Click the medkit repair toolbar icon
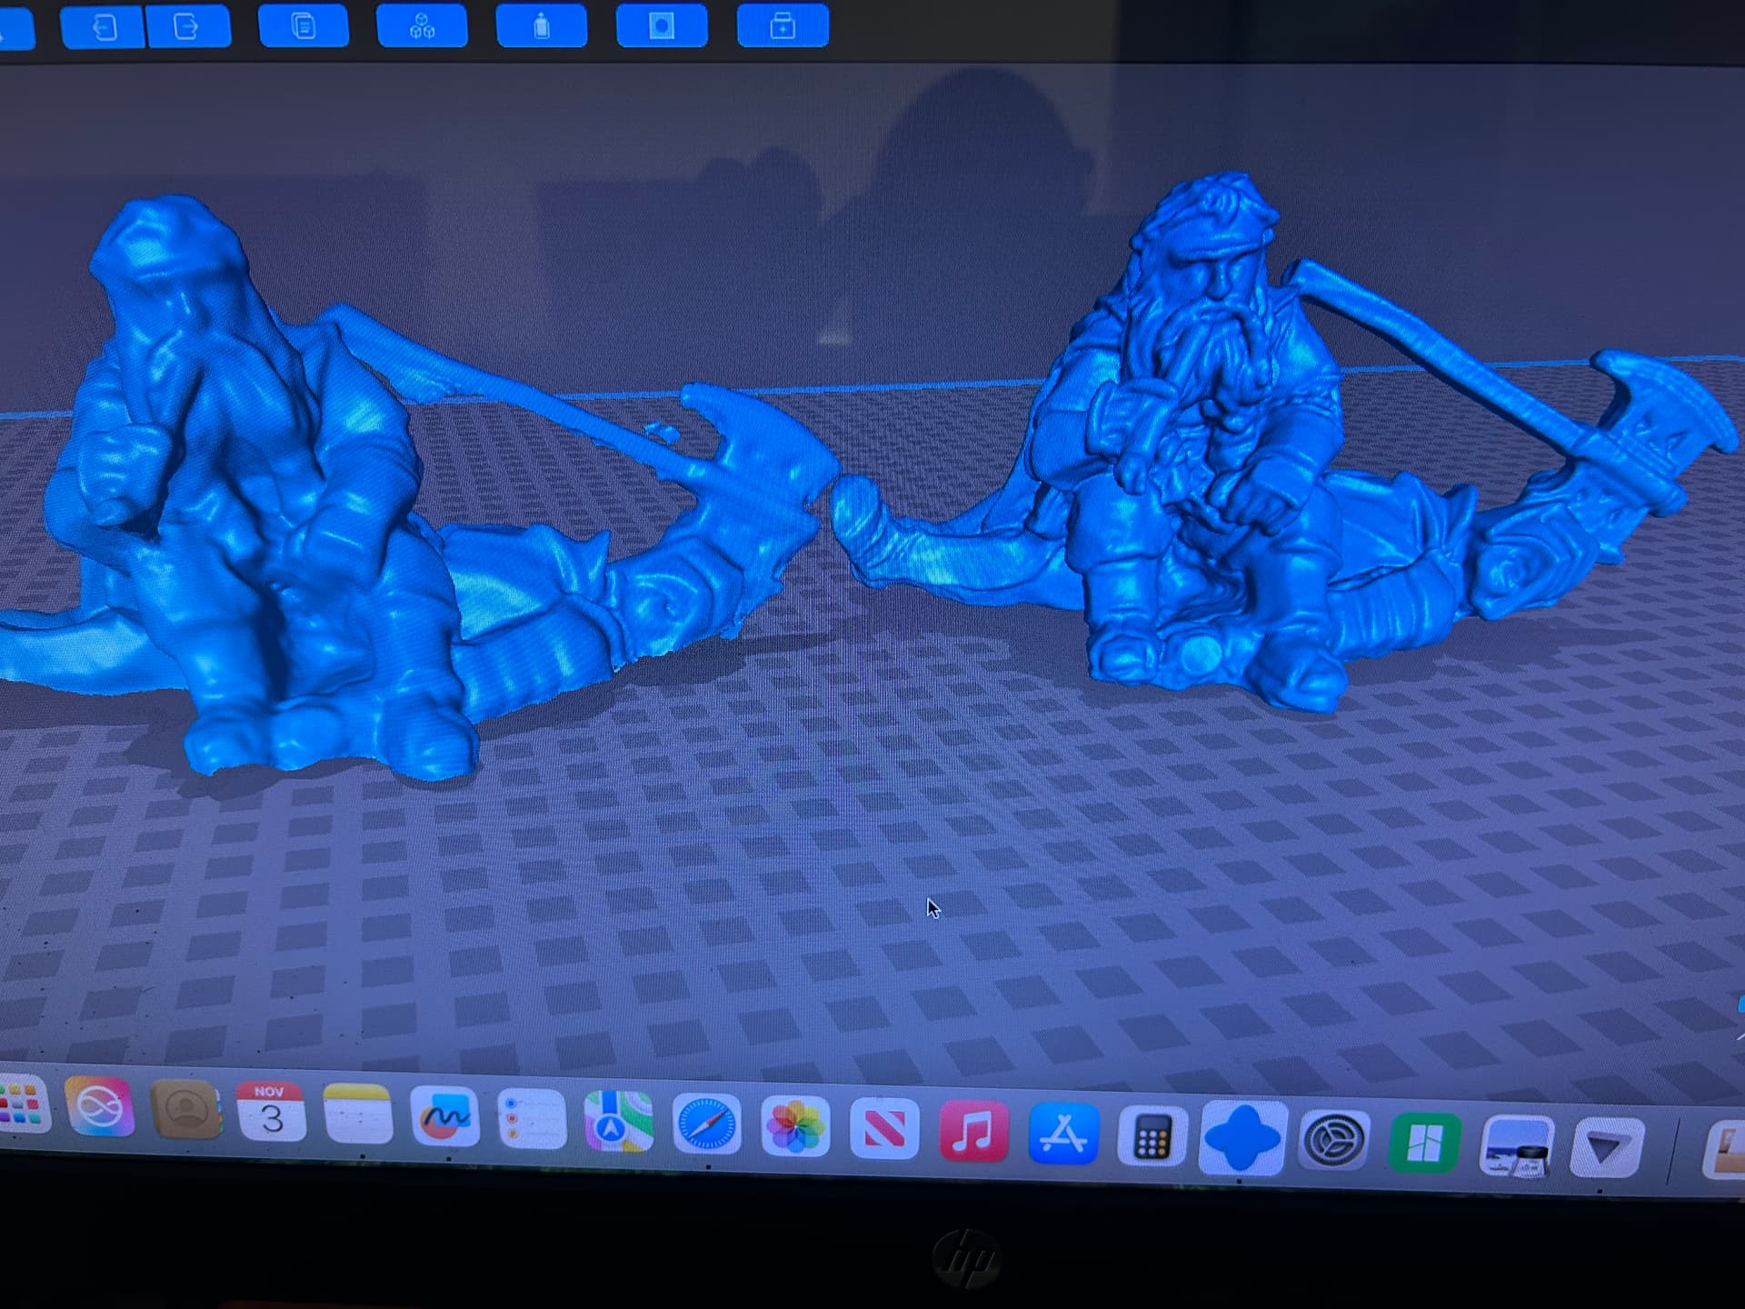Viewport: 1745px width, 1309px height. [x=783, y=25]
